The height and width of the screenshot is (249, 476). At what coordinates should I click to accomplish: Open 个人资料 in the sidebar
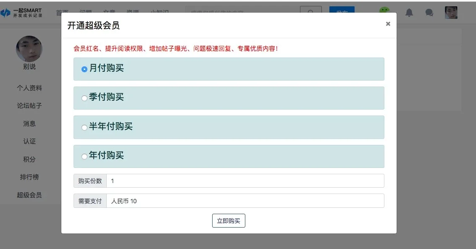29,88
